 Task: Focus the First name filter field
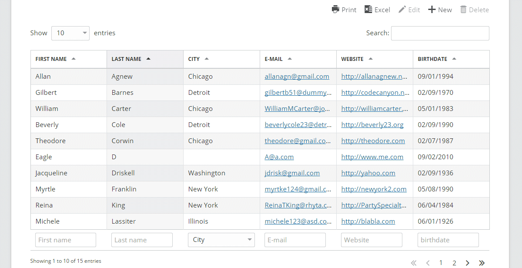[x=66, y=240]
